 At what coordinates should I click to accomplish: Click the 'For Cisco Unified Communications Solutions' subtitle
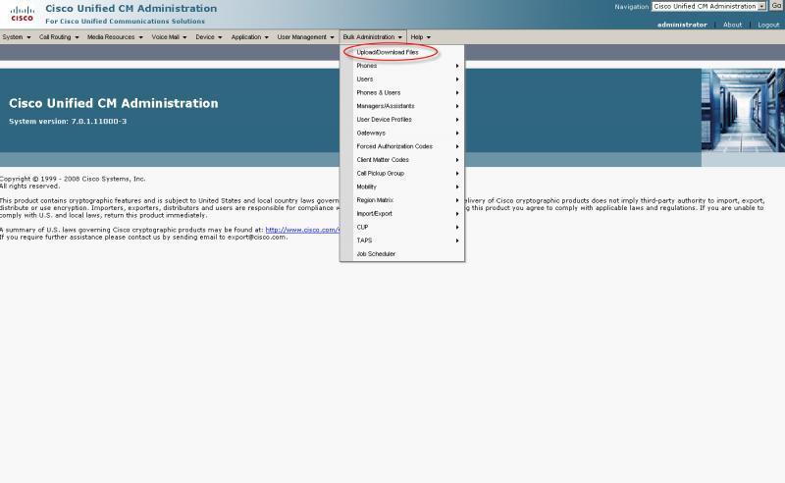click(126, 22)
